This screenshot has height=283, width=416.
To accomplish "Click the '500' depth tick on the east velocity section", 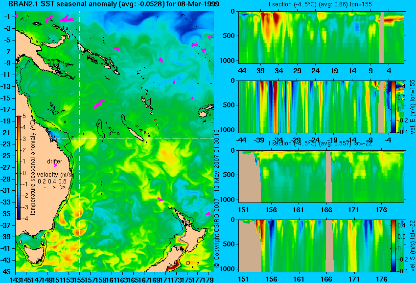I will pyautogui.click(x=229, y=105).
